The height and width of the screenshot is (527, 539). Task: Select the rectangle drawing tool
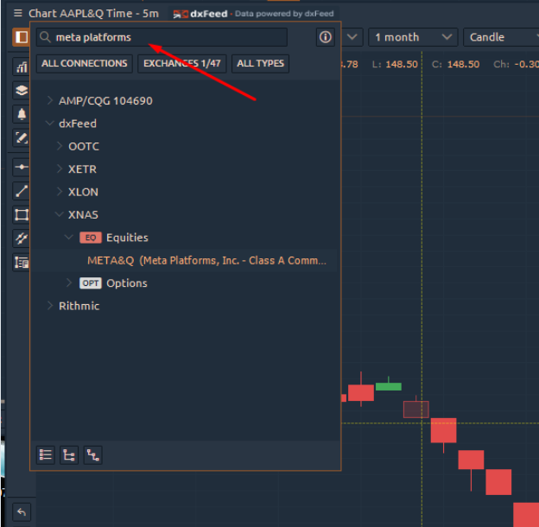click(x=21, y=214)
